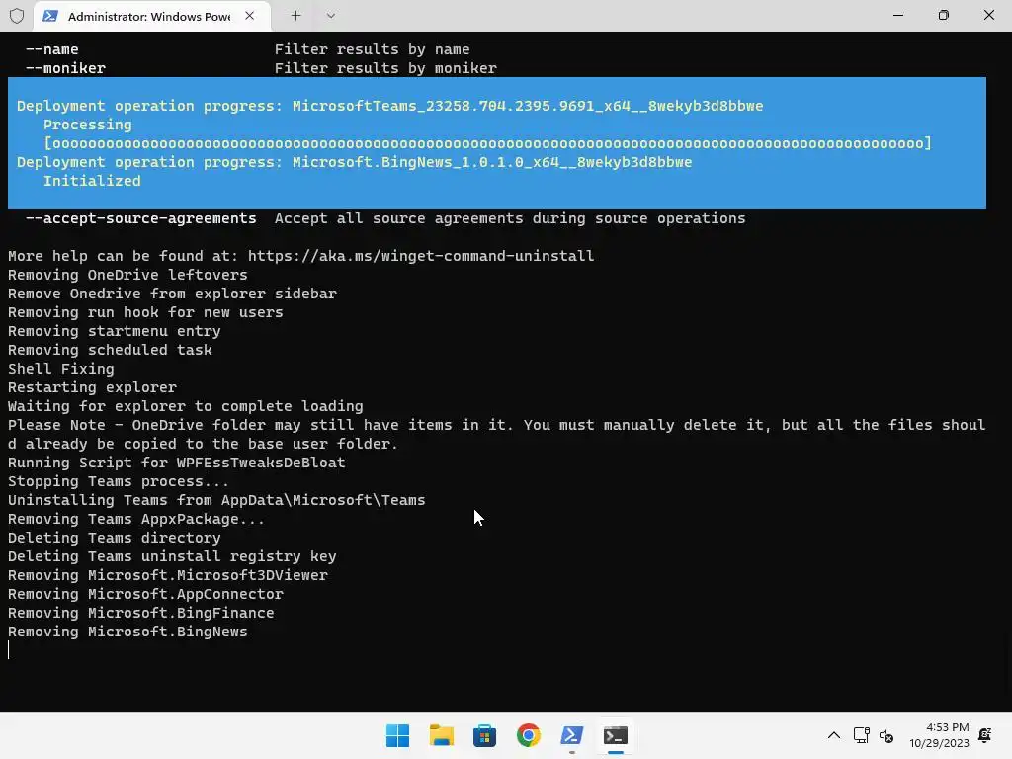
Task: Click the text 'Removing OneDrive leftovers'
Action: pyautogui.click(x=127, y=276)
